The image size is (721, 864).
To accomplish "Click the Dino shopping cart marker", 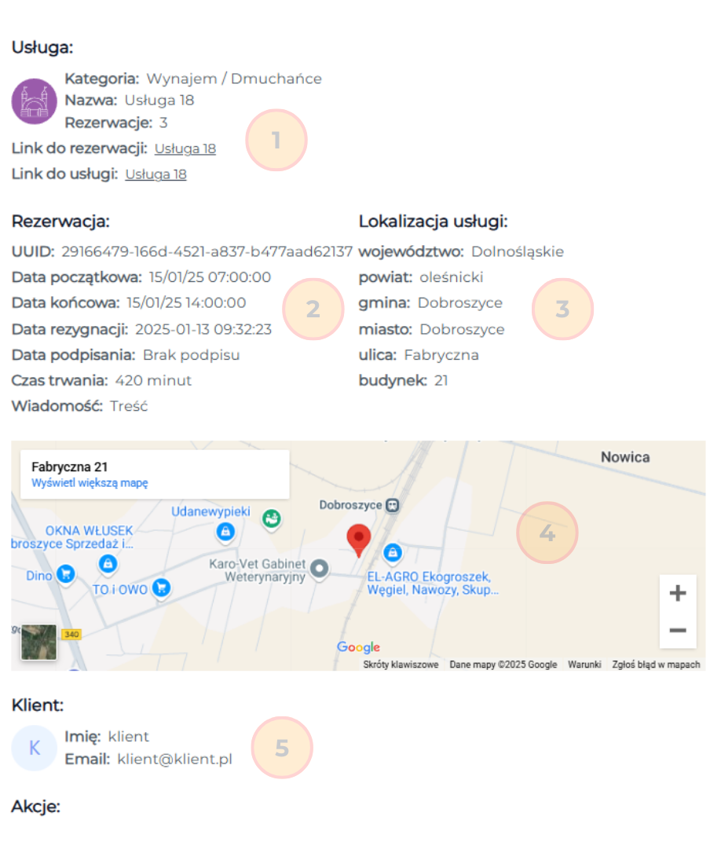I will click(x=65, y=576).
